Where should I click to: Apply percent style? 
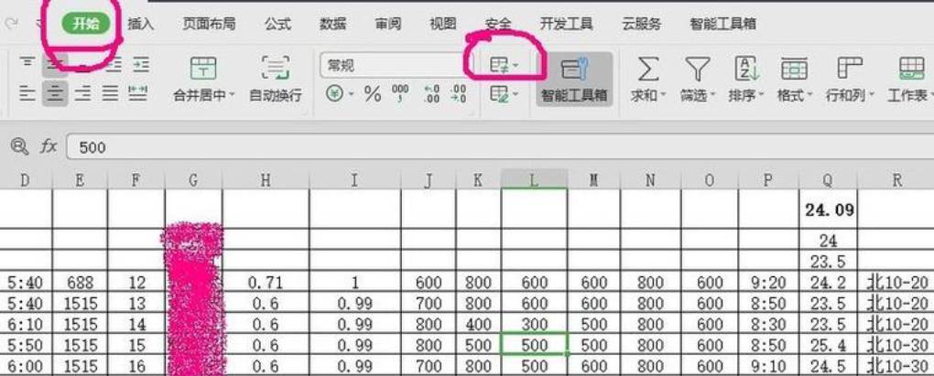click(373, 93)
